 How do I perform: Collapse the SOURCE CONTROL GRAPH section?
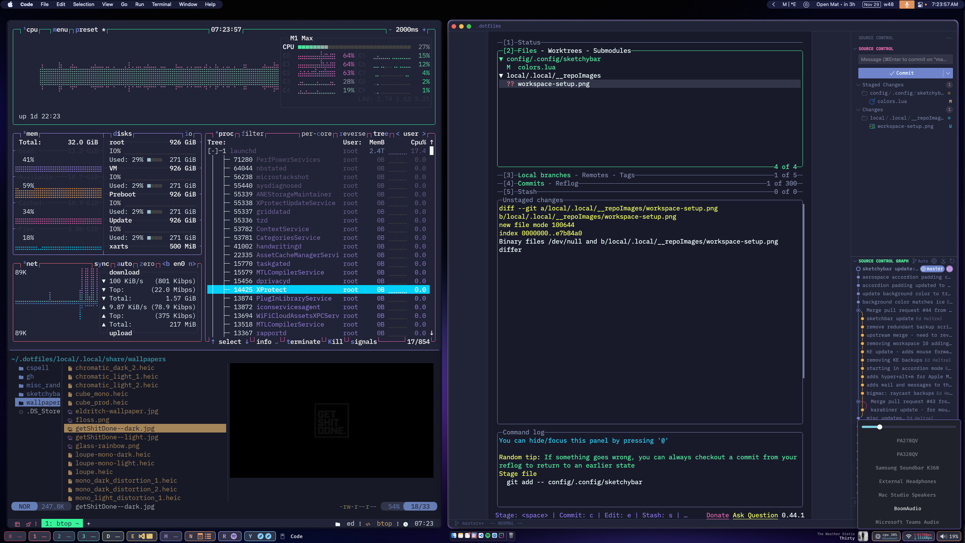click(855, 261)
